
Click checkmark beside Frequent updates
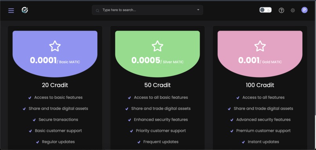click(139, 142)
